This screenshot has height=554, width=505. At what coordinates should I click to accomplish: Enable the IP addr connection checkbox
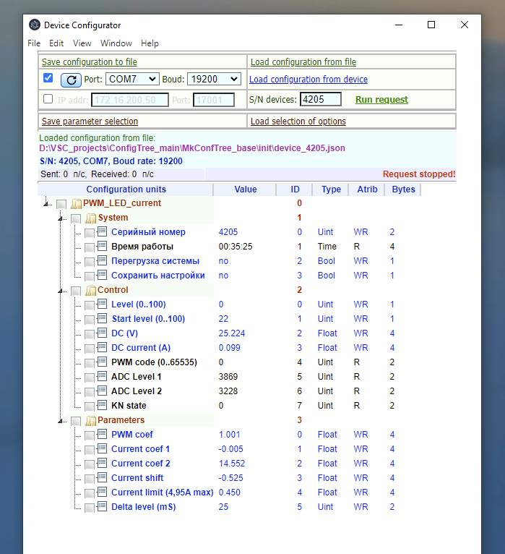(48, 99)
